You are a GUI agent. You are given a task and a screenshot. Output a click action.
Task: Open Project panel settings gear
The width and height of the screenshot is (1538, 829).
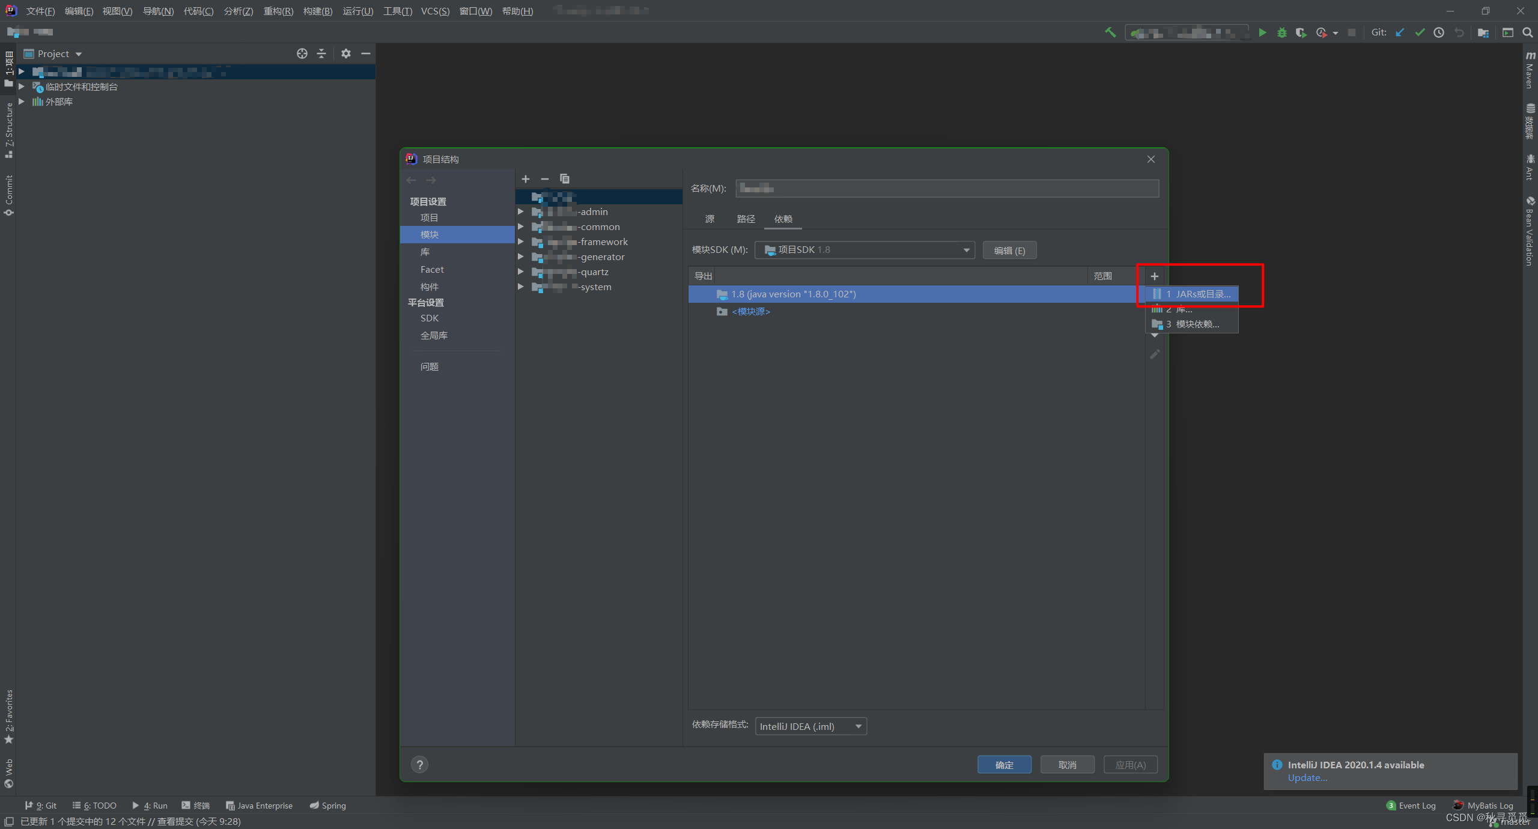coord(345,53)
